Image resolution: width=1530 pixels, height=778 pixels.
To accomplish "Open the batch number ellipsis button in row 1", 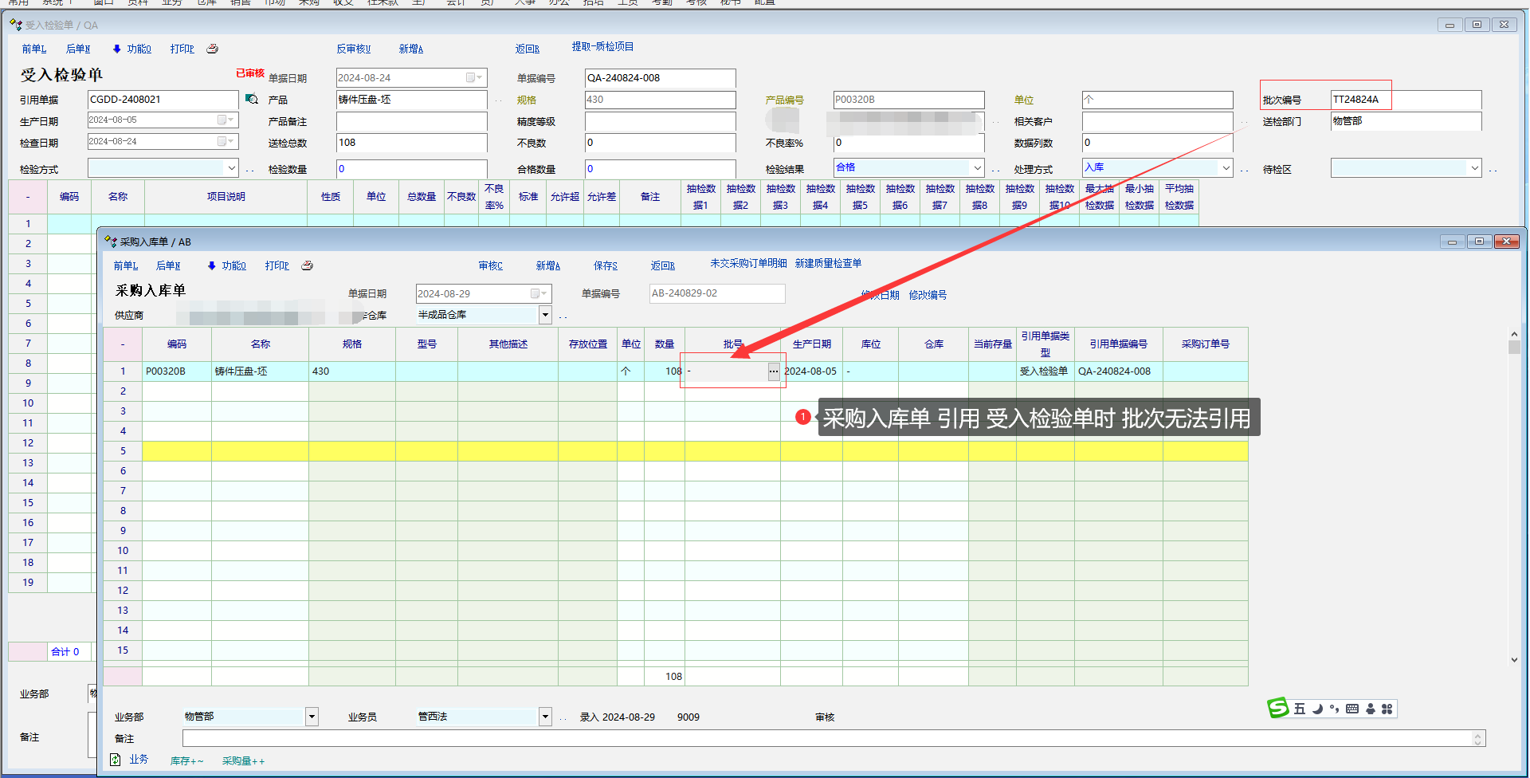I will [773, 371].
